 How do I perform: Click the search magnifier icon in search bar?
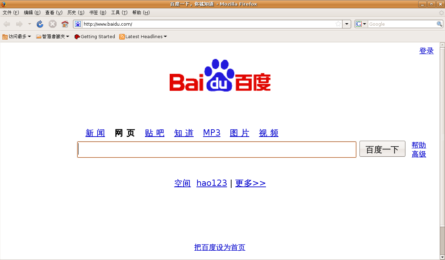pyautogui.click(x=439, y=24)
